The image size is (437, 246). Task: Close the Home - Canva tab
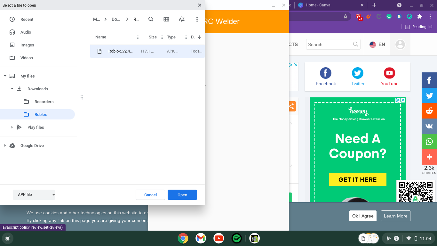pos(362,5)
